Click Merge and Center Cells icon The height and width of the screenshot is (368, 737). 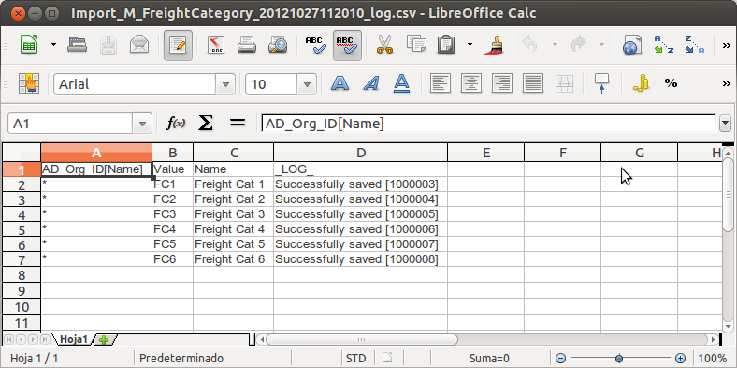pyautogui.click(x=564, y=83)
